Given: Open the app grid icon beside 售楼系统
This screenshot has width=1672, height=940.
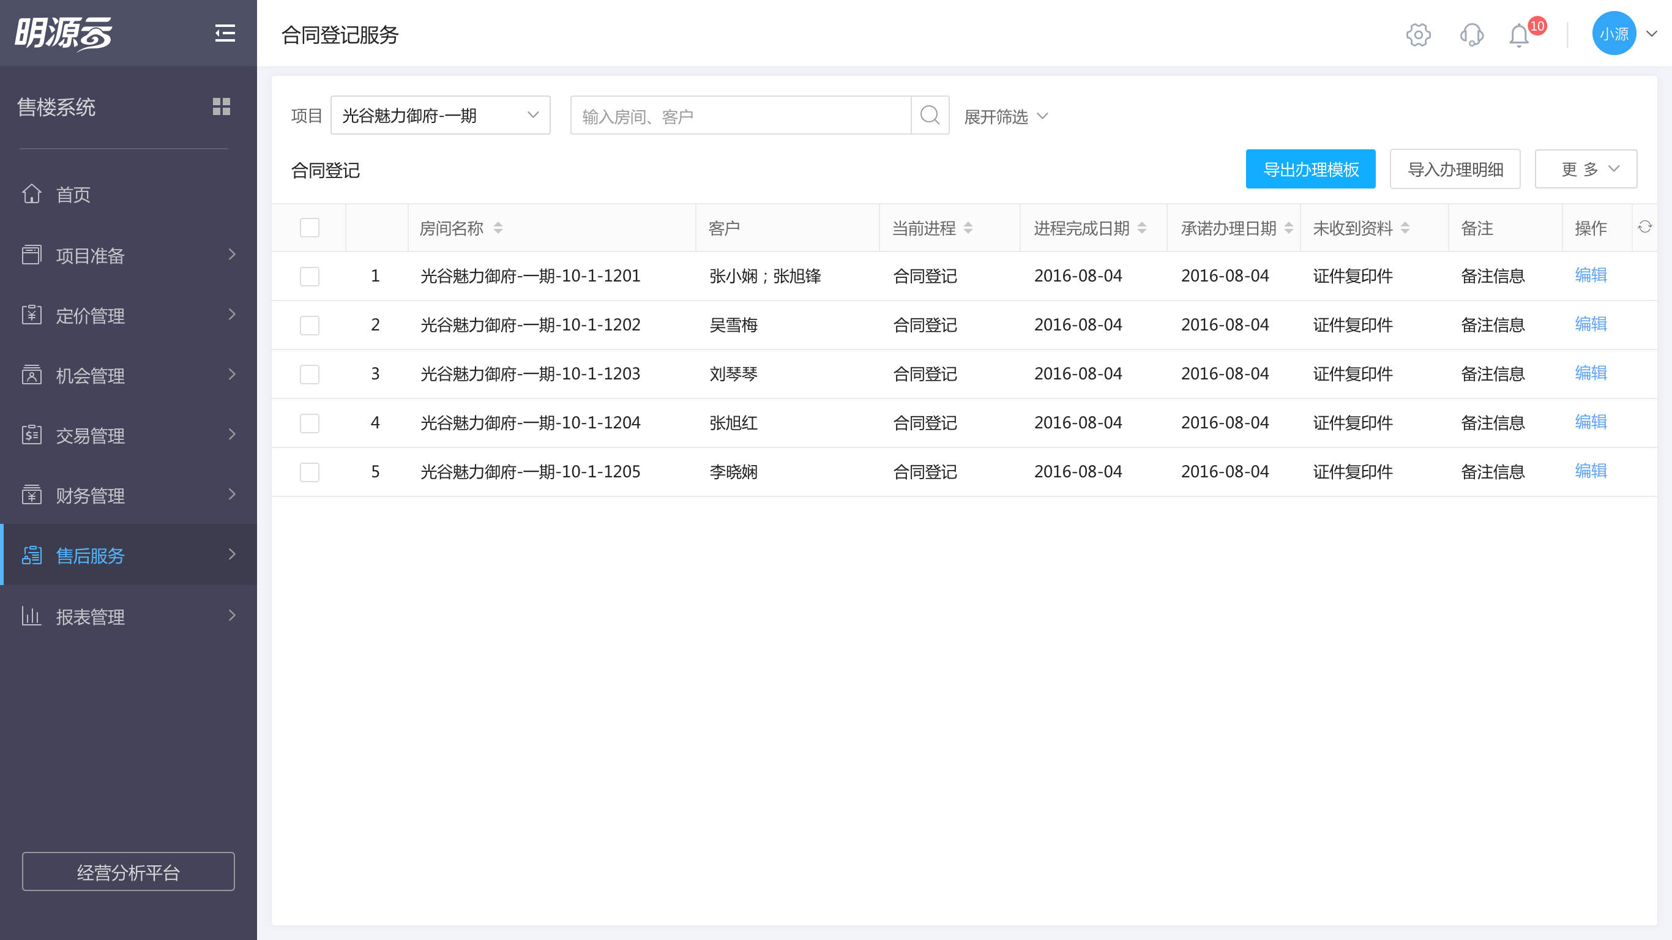Looking at the screenshot, I should coord(222,106).
